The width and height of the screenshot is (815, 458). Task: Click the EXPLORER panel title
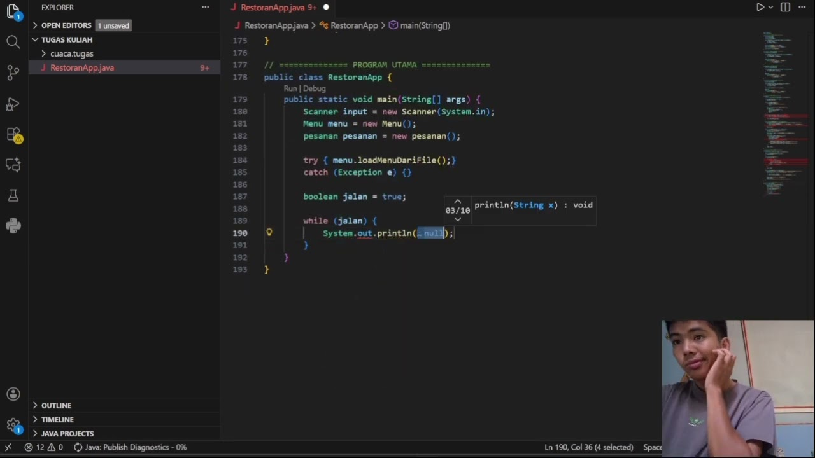(57, 7)
